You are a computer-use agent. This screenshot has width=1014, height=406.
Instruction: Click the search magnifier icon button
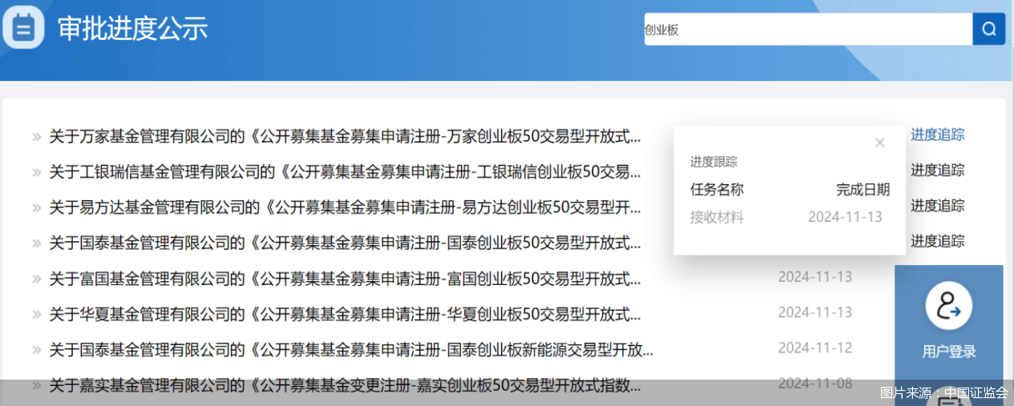[x=989, y=30]
